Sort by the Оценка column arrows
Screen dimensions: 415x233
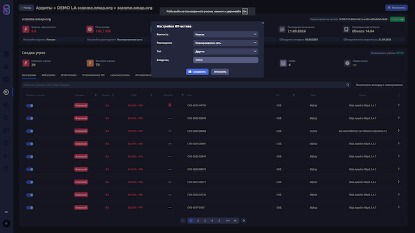(113, 95)
